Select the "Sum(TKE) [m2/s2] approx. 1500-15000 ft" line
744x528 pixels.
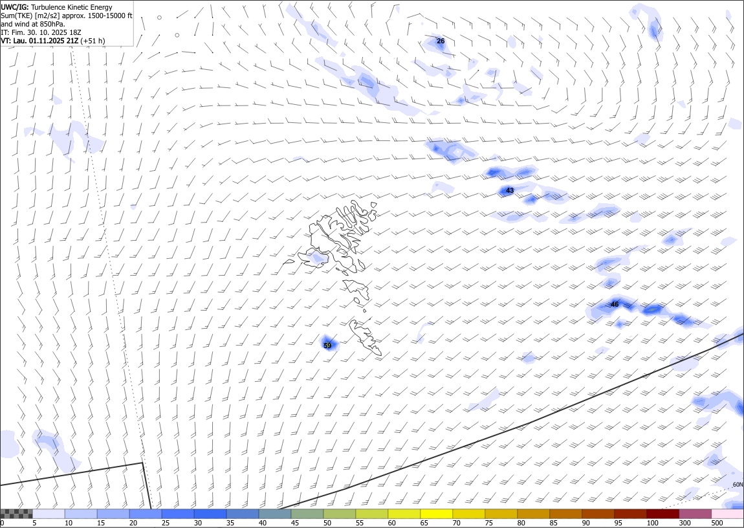pyautogui.click(x=67, y=16)
